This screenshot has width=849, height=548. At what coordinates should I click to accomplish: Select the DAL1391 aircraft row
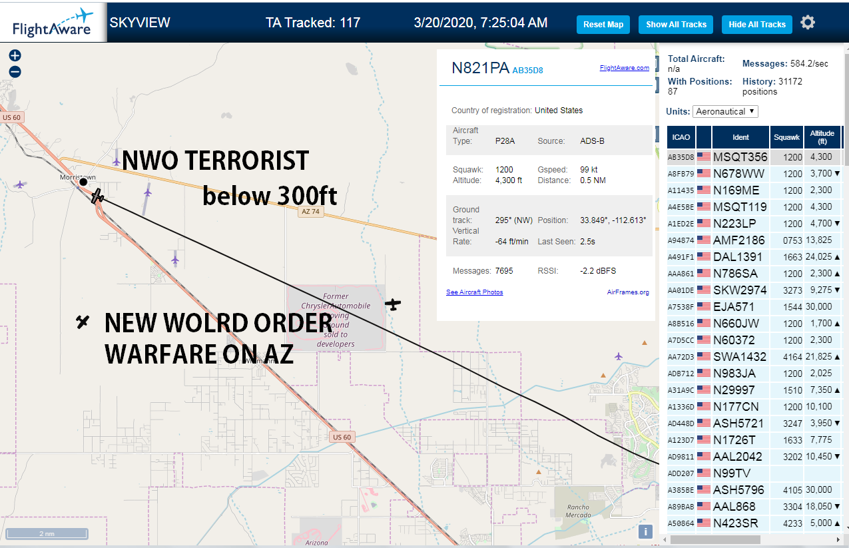pyautogui.click(x=754, y=257)
